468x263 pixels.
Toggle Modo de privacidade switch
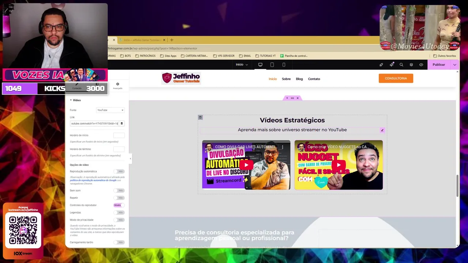pyautogui.click(x=119, y=220)
